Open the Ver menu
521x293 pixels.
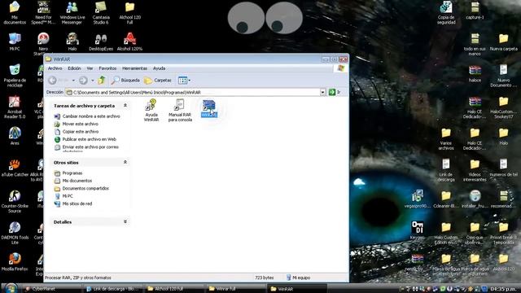pos(90,68)
